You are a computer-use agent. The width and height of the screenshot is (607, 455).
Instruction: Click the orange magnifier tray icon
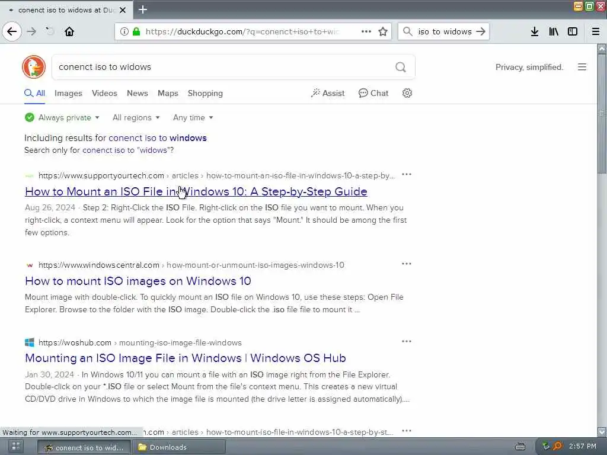[557, 447]
